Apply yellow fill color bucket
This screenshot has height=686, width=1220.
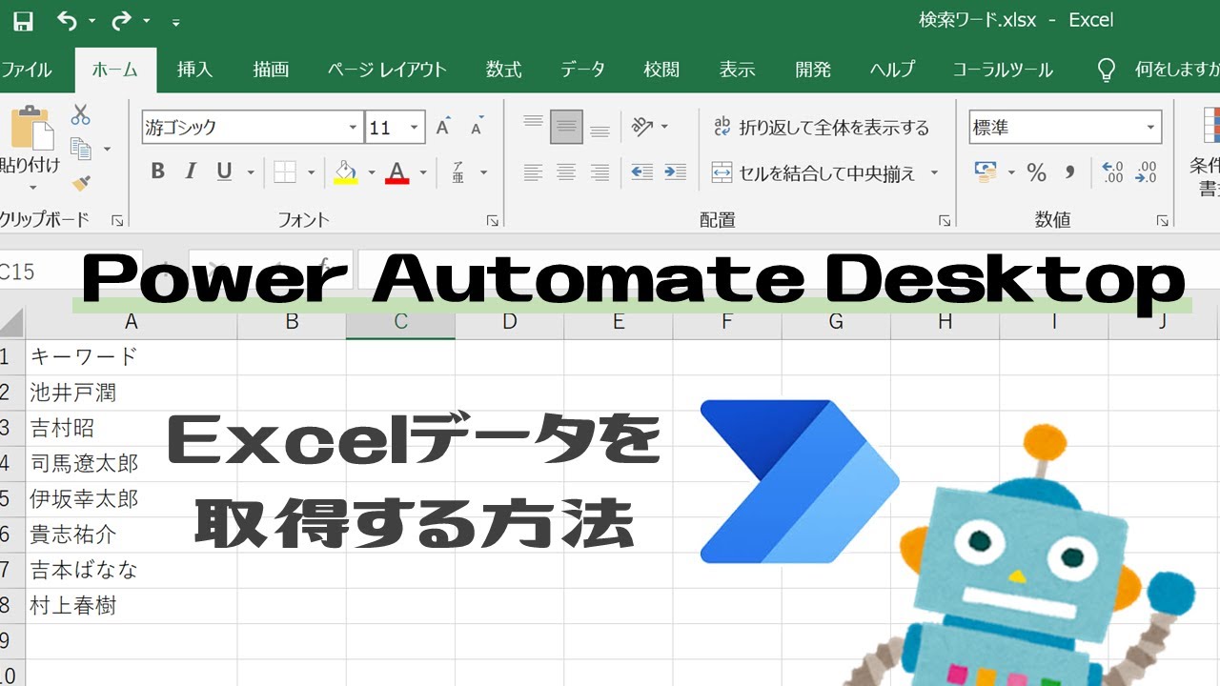pyautogui.click(x=346, y=172)
